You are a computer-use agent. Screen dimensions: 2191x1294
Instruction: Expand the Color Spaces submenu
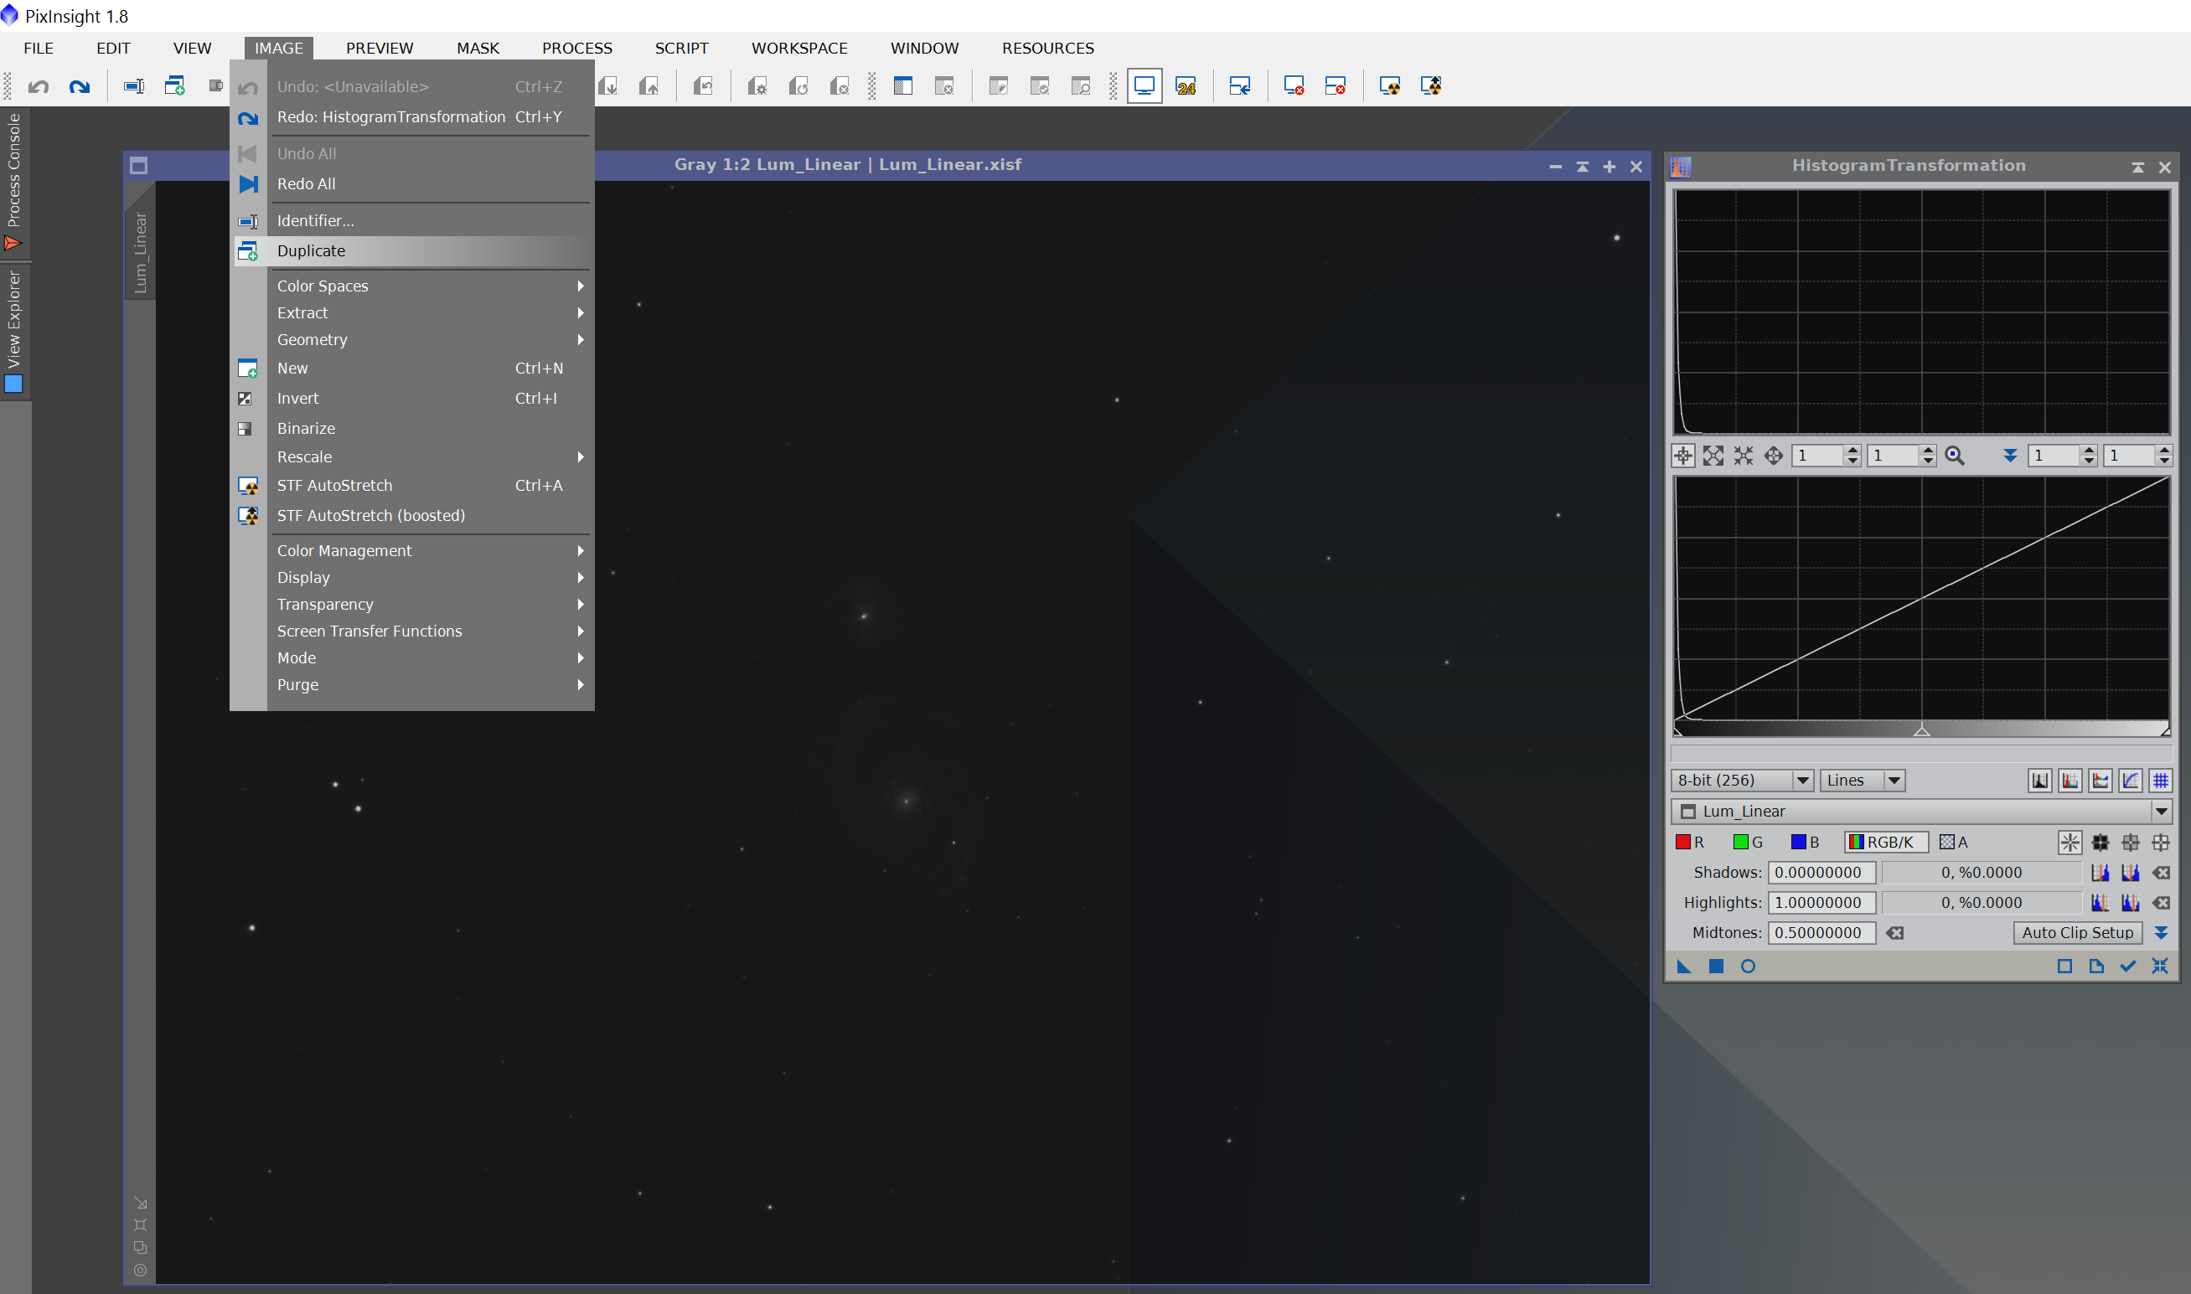pyautogui.click(x=412, y=286)
